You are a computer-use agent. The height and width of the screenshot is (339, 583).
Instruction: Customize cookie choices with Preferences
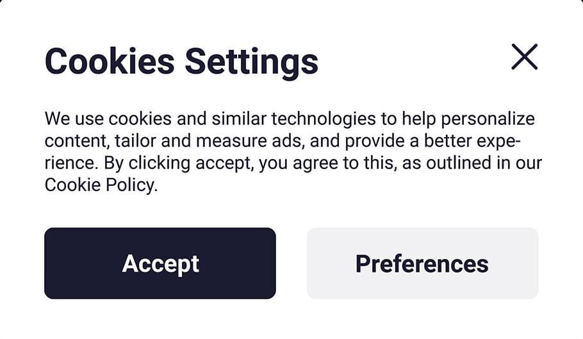[422, 263]
